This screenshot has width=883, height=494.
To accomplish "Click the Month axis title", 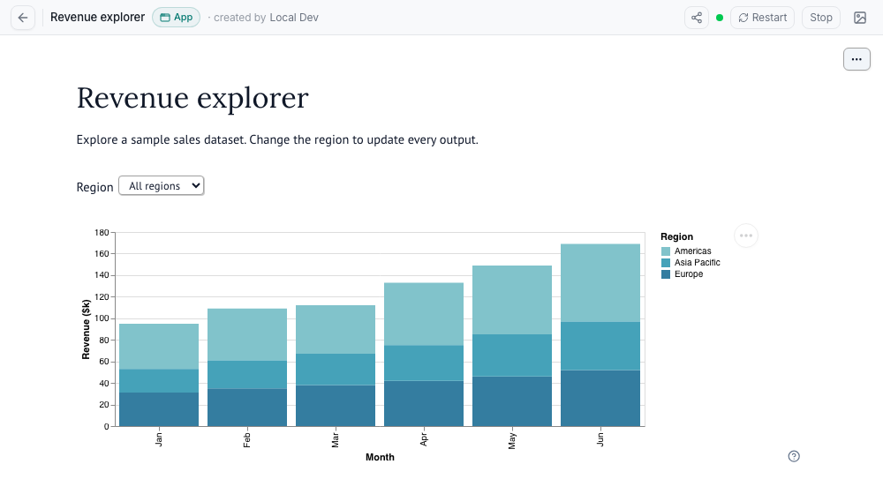I will click(380, 457).
